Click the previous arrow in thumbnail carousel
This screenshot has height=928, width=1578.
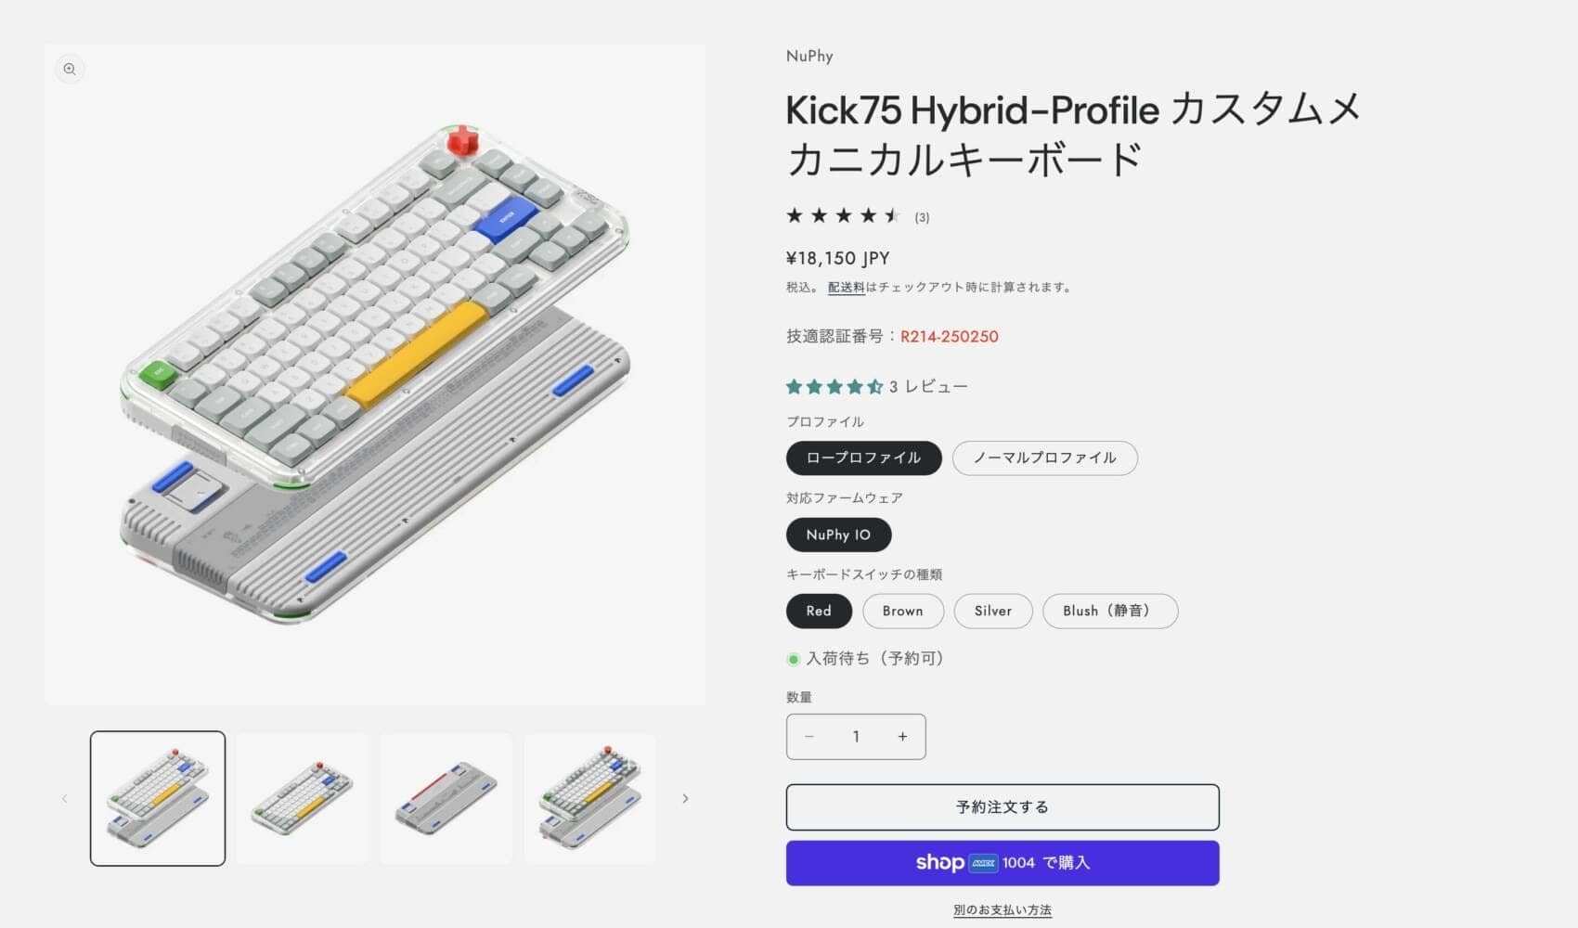point(64,798)
